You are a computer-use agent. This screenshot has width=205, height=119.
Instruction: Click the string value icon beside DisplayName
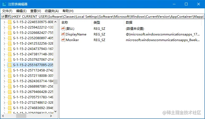63,34
